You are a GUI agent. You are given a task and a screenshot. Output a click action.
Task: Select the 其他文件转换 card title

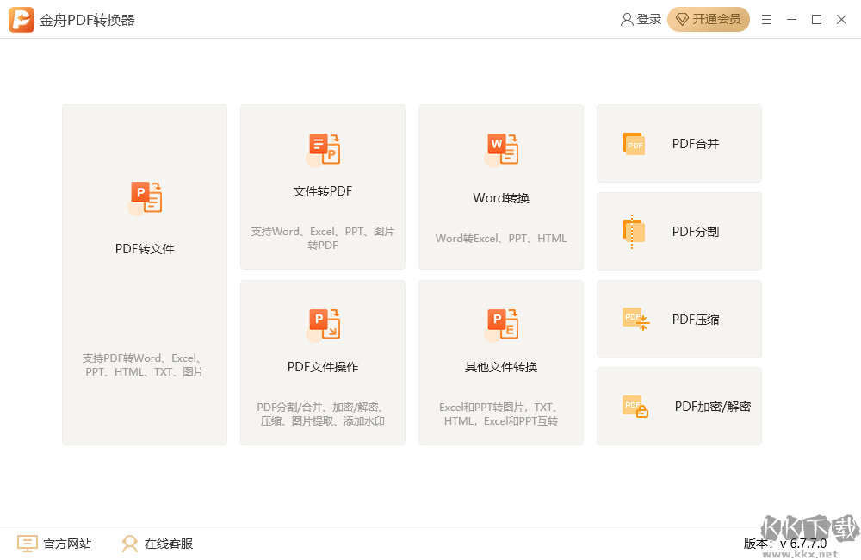[x=501, y=366]
